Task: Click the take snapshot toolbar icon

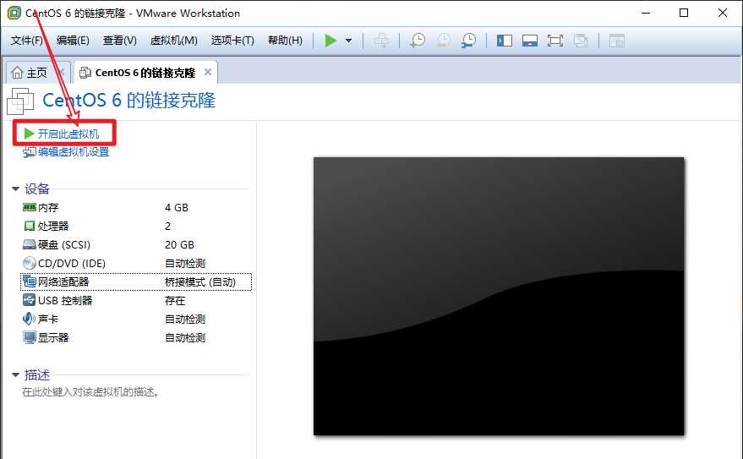Action: [418, 41]
